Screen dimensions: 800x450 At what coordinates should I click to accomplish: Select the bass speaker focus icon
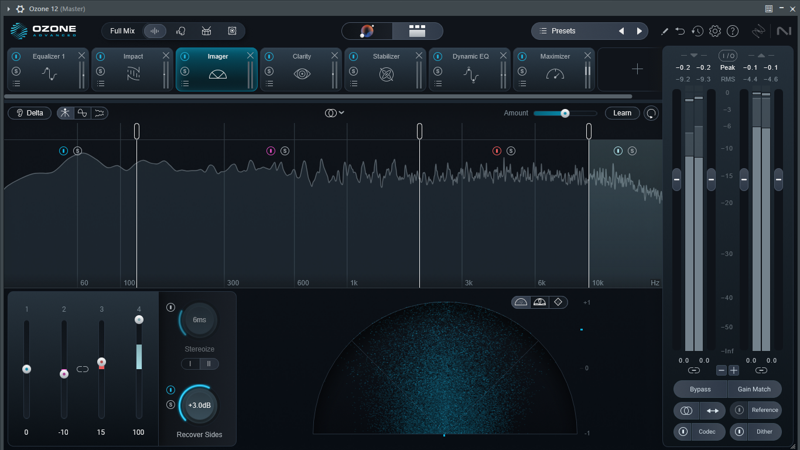pyautogui.click(x=232, y=31)
